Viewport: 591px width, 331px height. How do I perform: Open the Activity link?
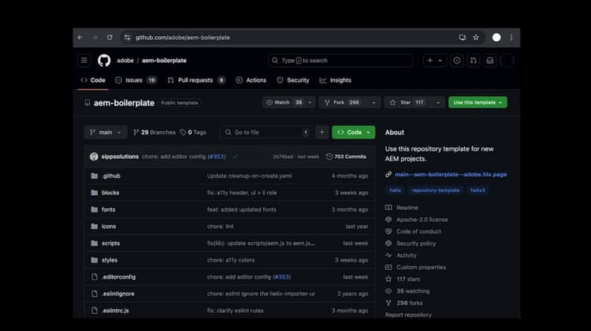(x=400, y=256)
